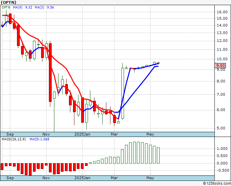This screenshot has height=186, width=231.
Task: Click the 11.00 price axis label
Action: 222,49
